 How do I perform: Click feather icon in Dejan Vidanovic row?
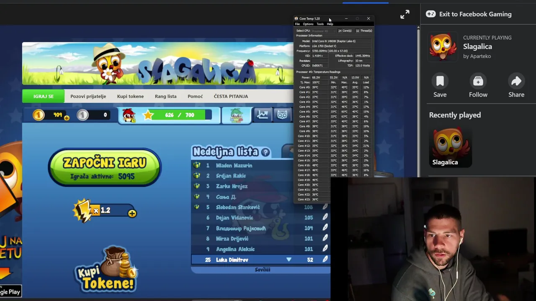pos(325,217)
